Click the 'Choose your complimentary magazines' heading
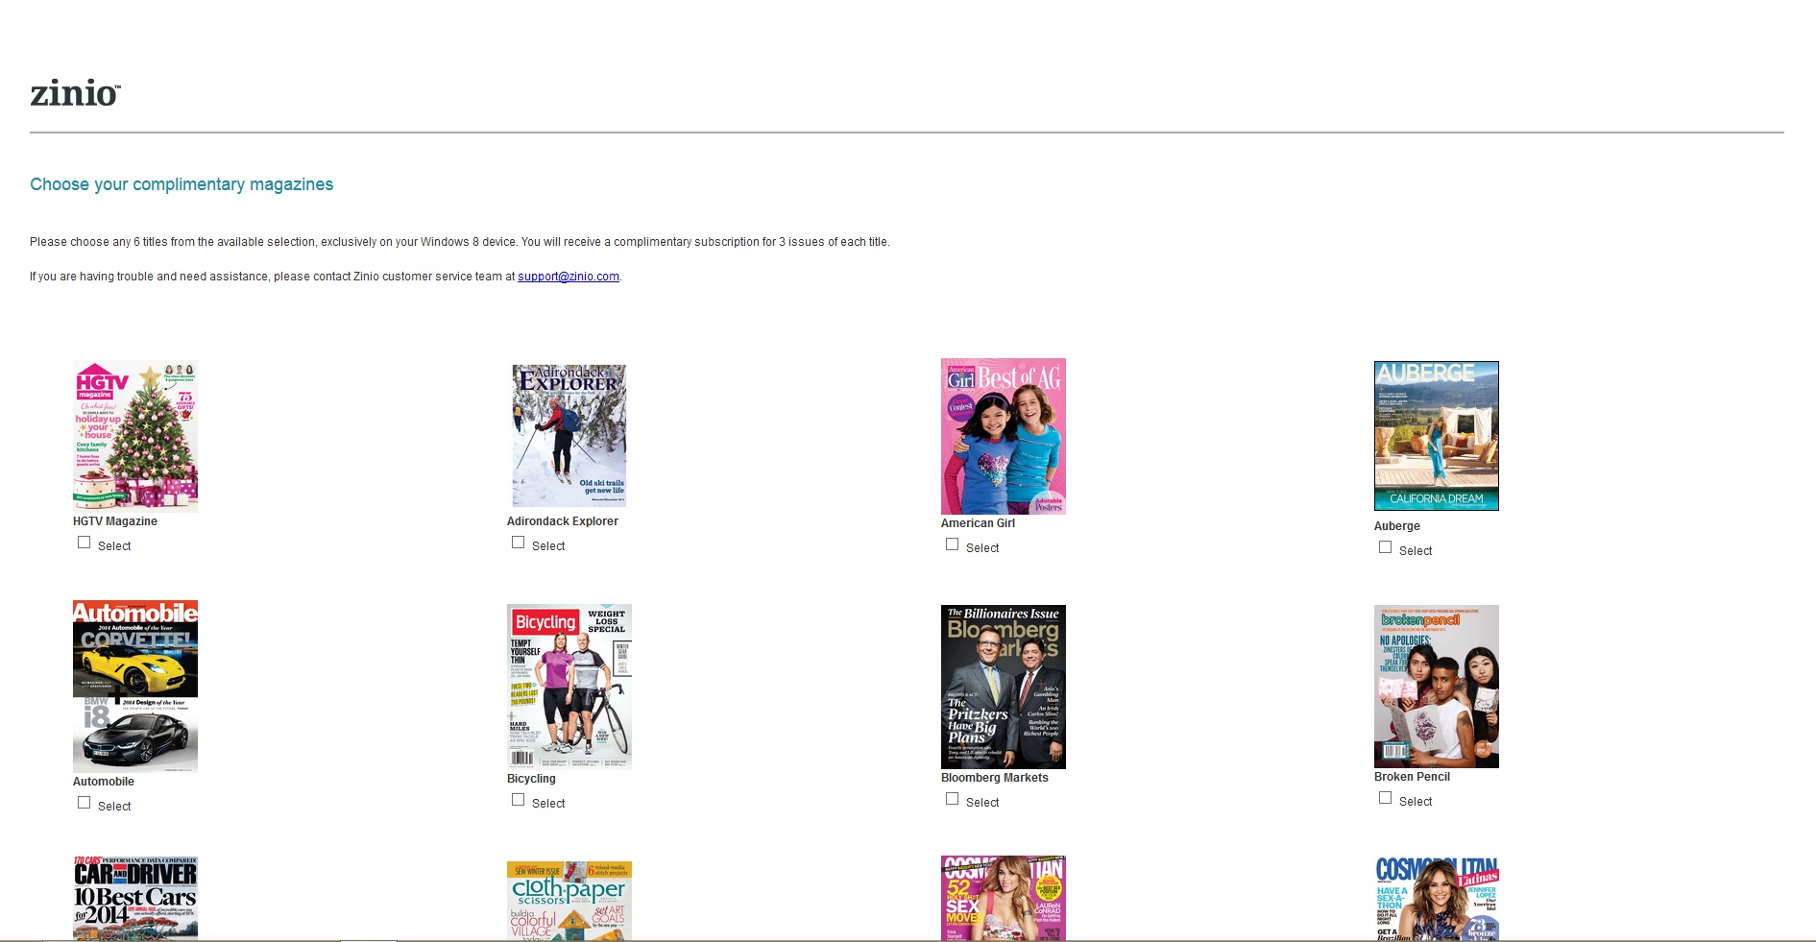Screen dimensions: 1816x942 coord(182,184)
